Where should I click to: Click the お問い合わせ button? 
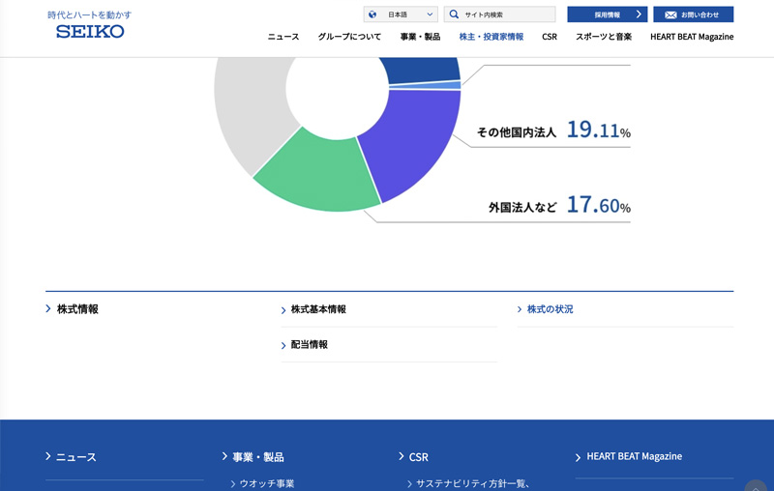pyautogui.click(x=693, y=14)
